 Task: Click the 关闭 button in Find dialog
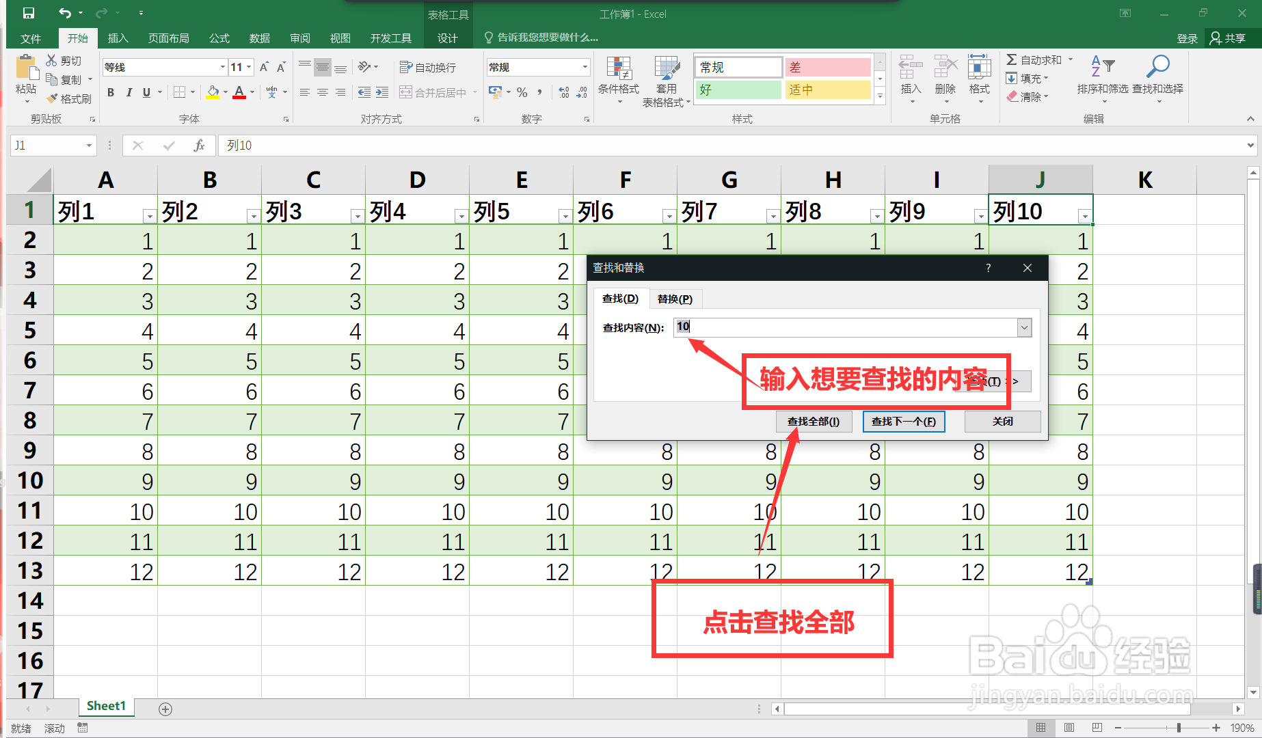pyautogui.click(x=1002, y=421)
